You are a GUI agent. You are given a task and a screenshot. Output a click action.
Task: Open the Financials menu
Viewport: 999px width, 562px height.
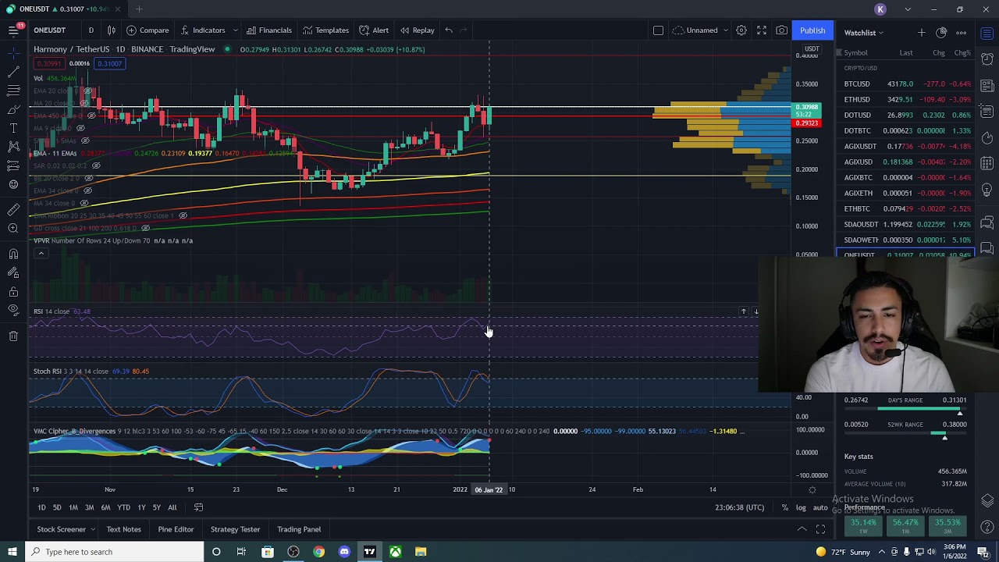268,30
